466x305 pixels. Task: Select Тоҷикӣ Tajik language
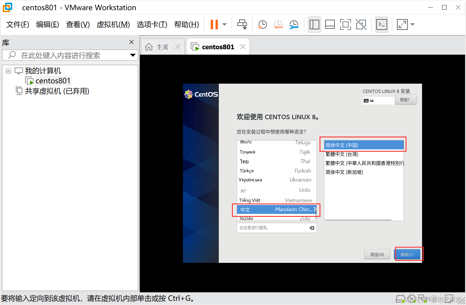point(276,152)
